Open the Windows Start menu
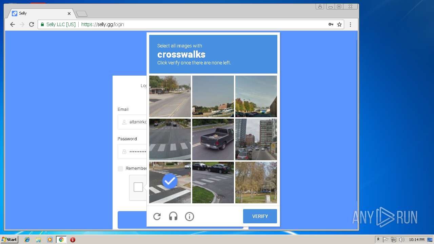Viewport: 434px width, 244px height. pos(9,240)
